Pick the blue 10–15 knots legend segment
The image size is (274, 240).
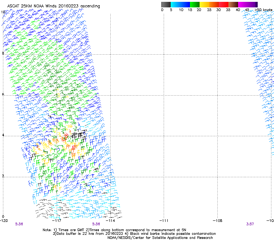pyautogui.click(x=185, y=4)
